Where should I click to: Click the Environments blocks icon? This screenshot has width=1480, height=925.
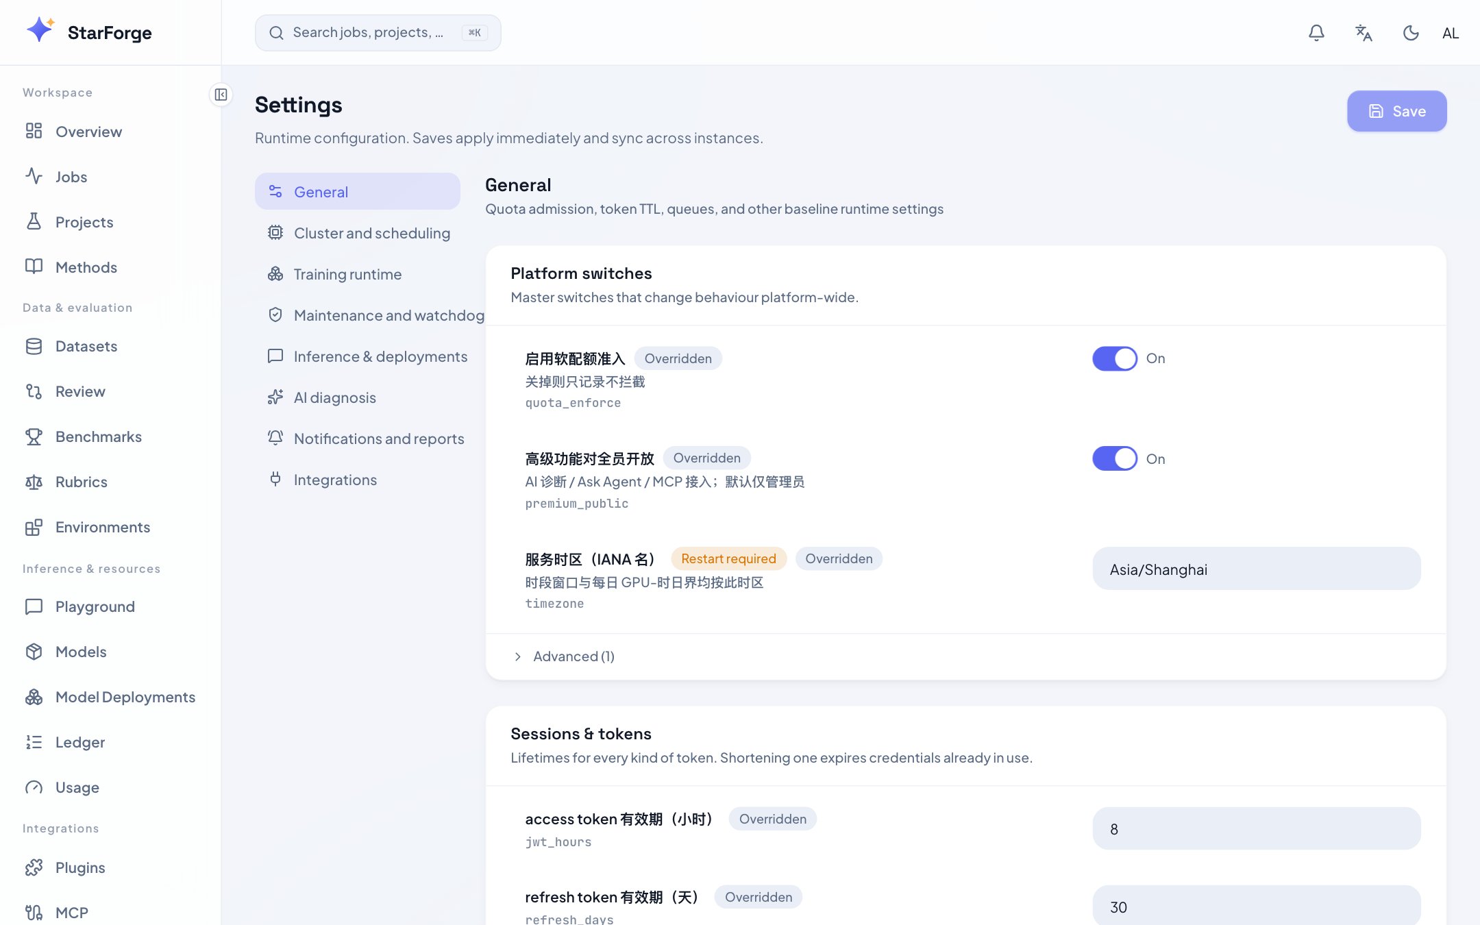[34, 527]
